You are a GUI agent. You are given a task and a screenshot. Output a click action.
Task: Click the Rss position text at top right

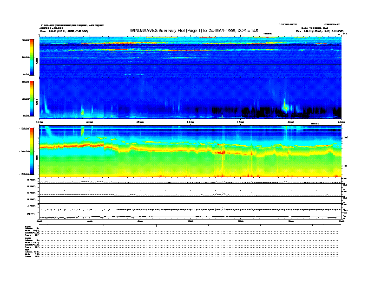pyautogui.click(x=320, y=31)
